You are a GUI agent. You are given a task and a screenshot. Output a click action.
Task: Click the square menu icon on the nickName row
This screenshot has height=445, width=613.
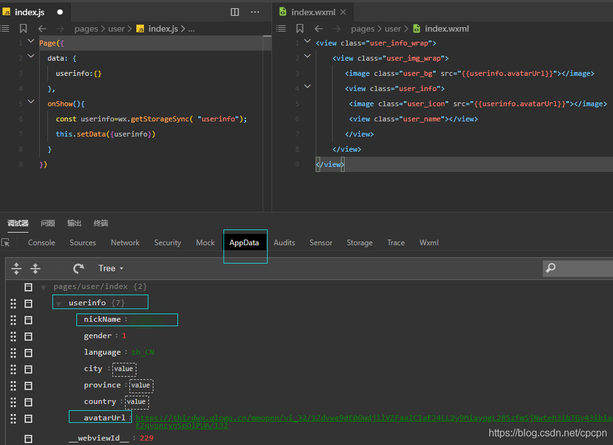28,320
